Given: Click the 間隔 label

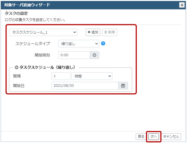Looking at the screenshot, I should pyautogui.click(x=17, y=76).
